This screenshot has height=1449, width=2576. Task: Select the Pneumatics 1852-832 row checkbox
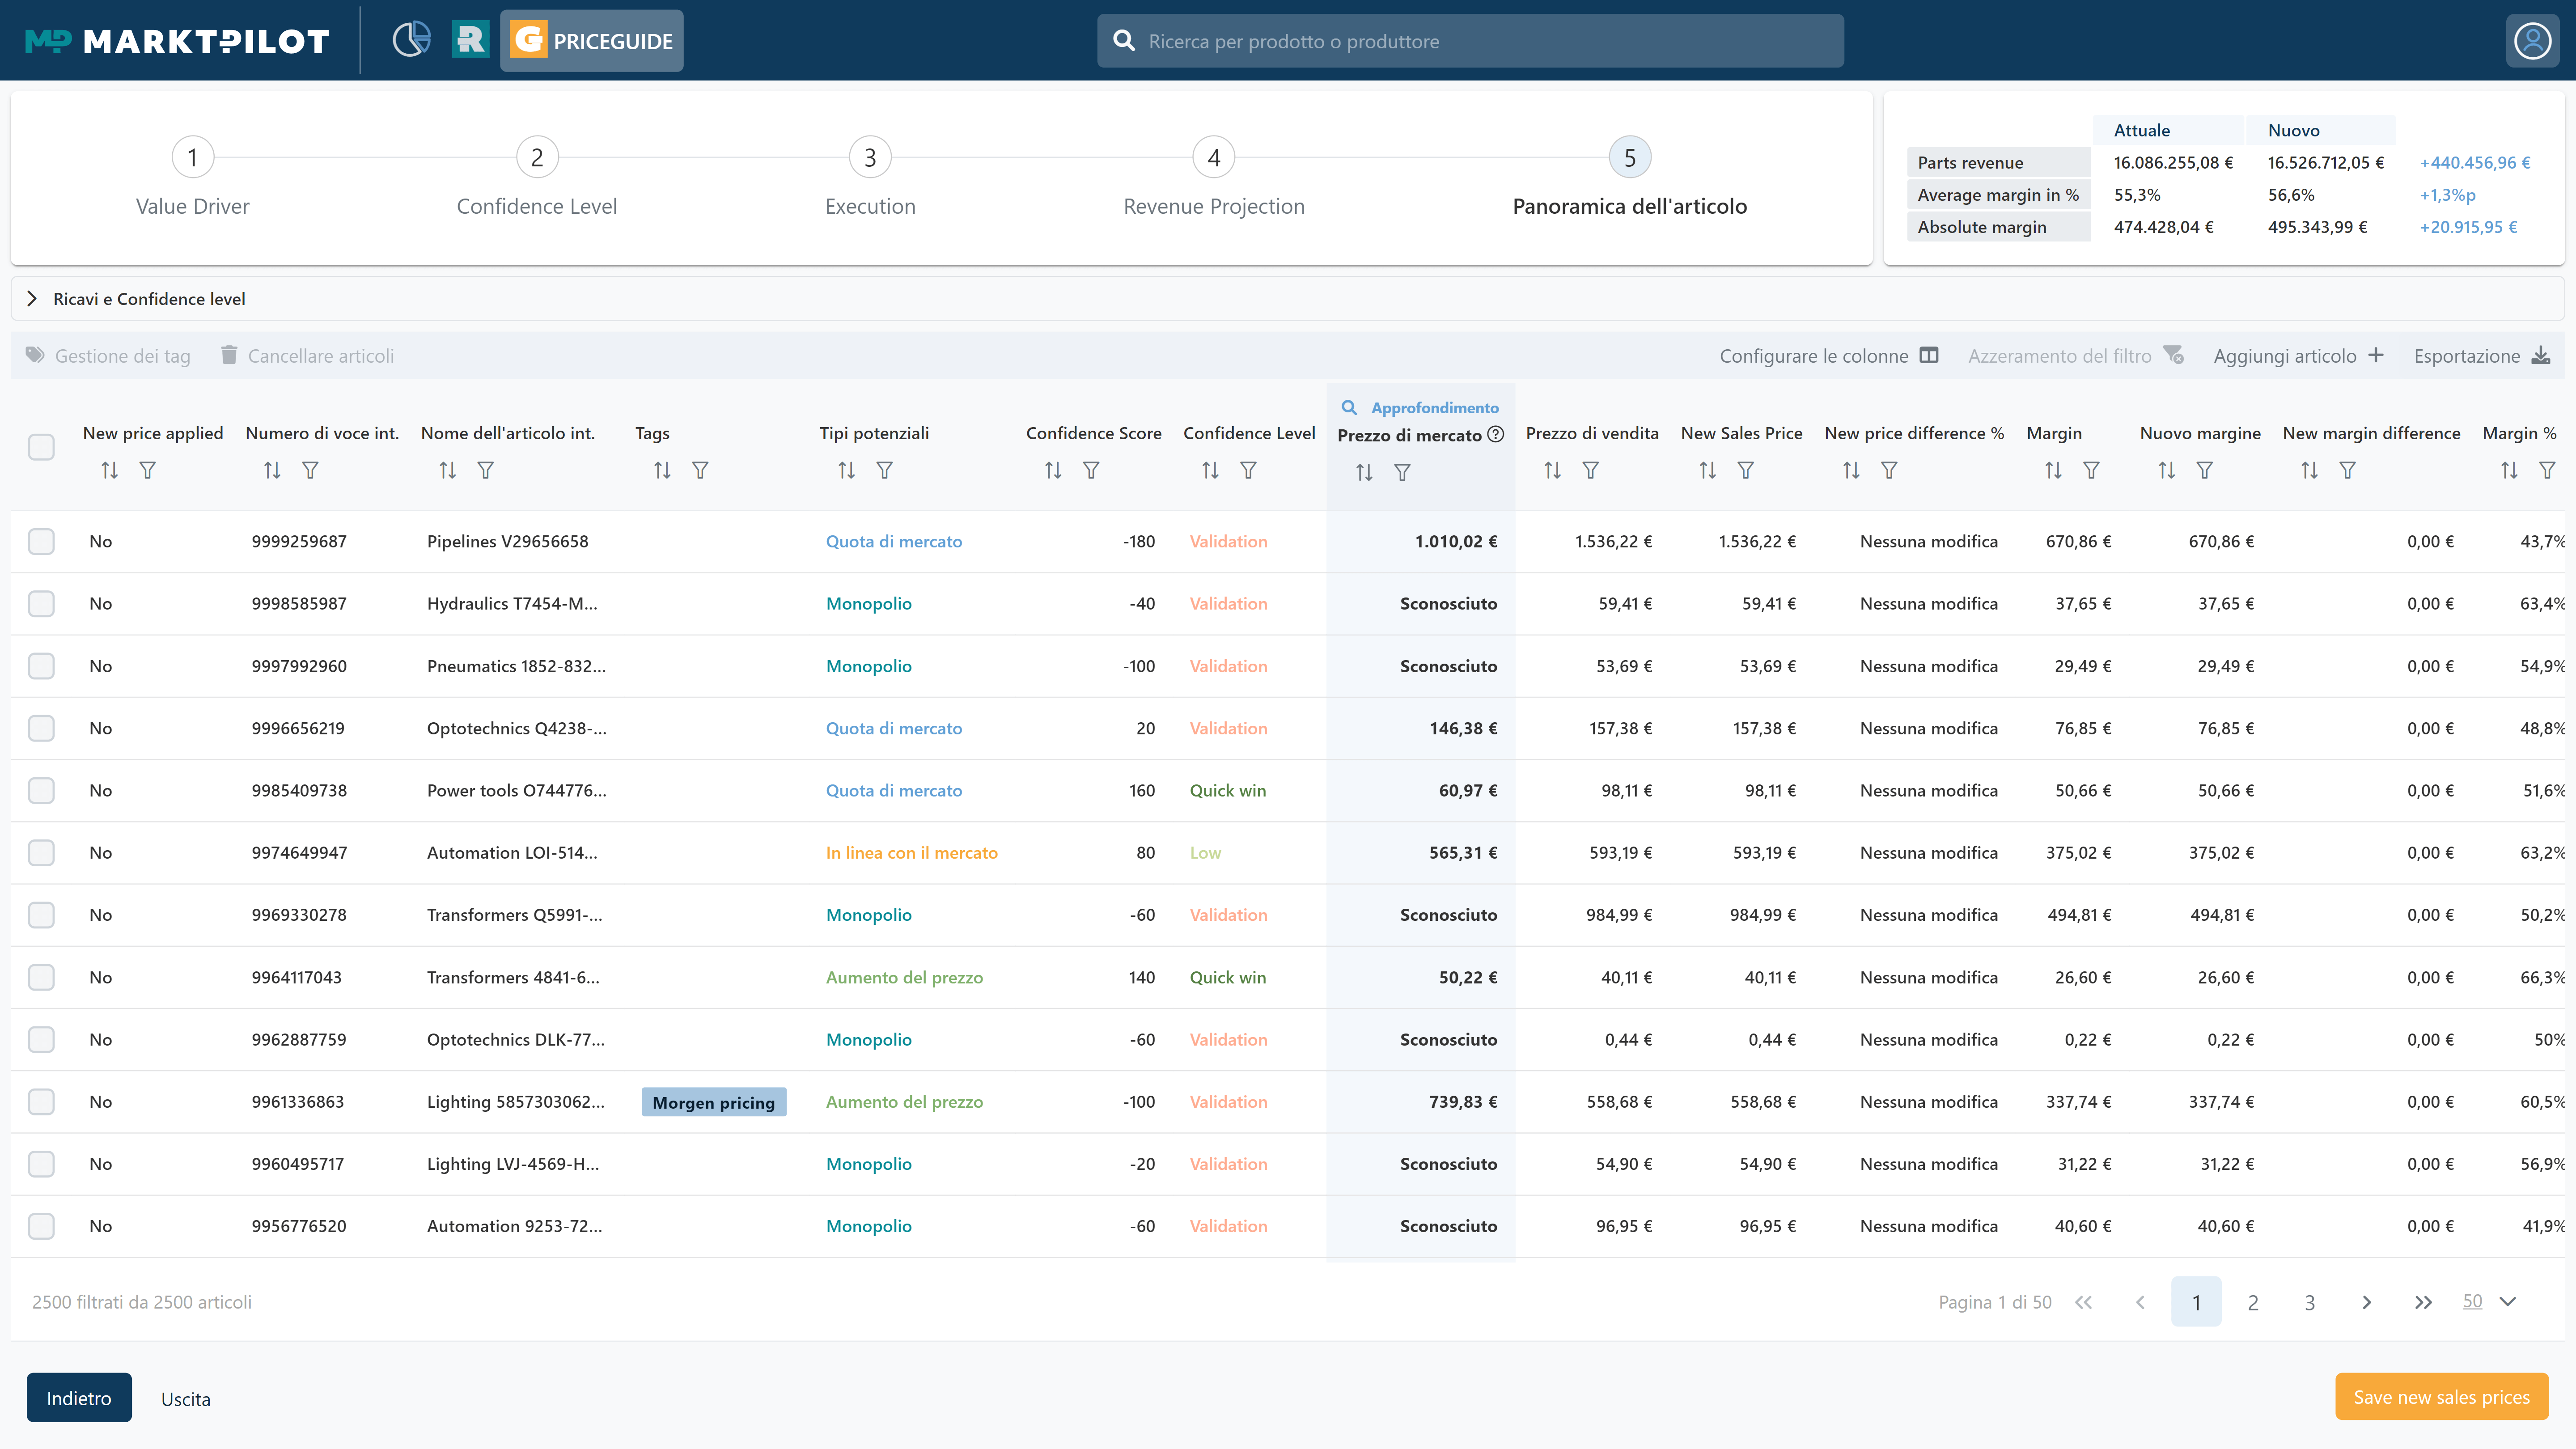41,666
